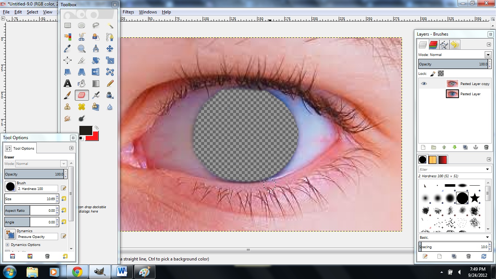The width and height of the screenshot is (496, 279).
Task: Select the Alignment tool
Action: [68, 60]
